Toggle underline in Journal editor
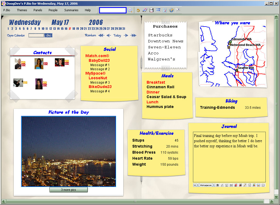The image size is (280, 205). 226,185
